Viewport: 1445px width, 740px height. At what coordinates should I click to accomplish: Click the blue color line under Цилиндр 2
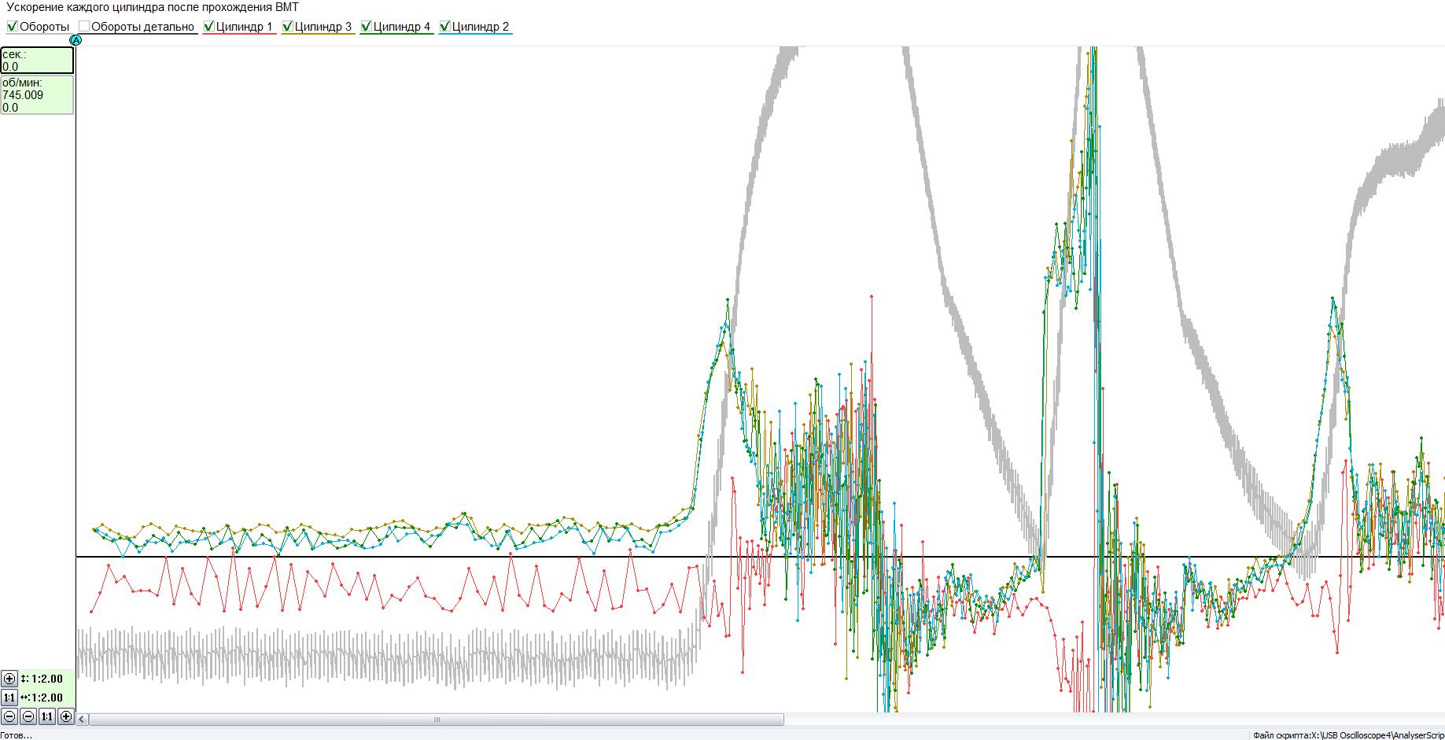[475, 35]
